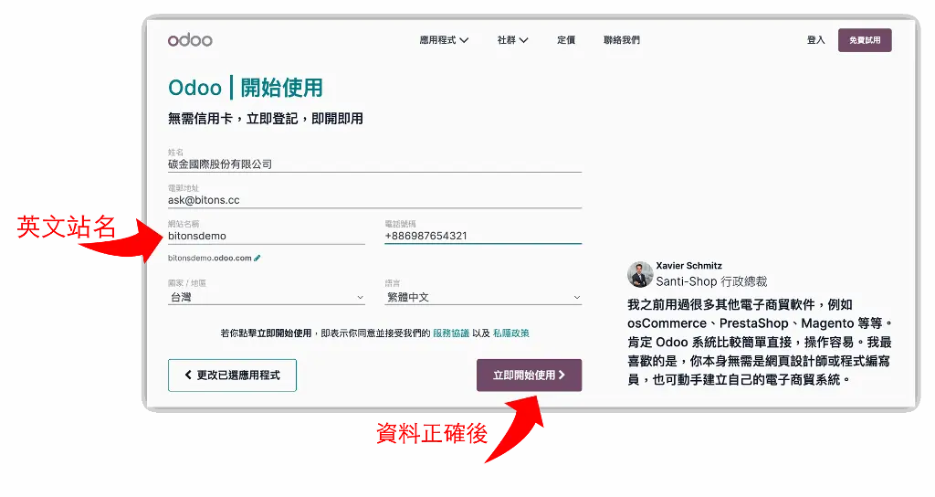Click the 網站名稱 field with bitonsdemo
This screenshot has height=497, width=935.
pyautogui.click(x=266, y=237)
